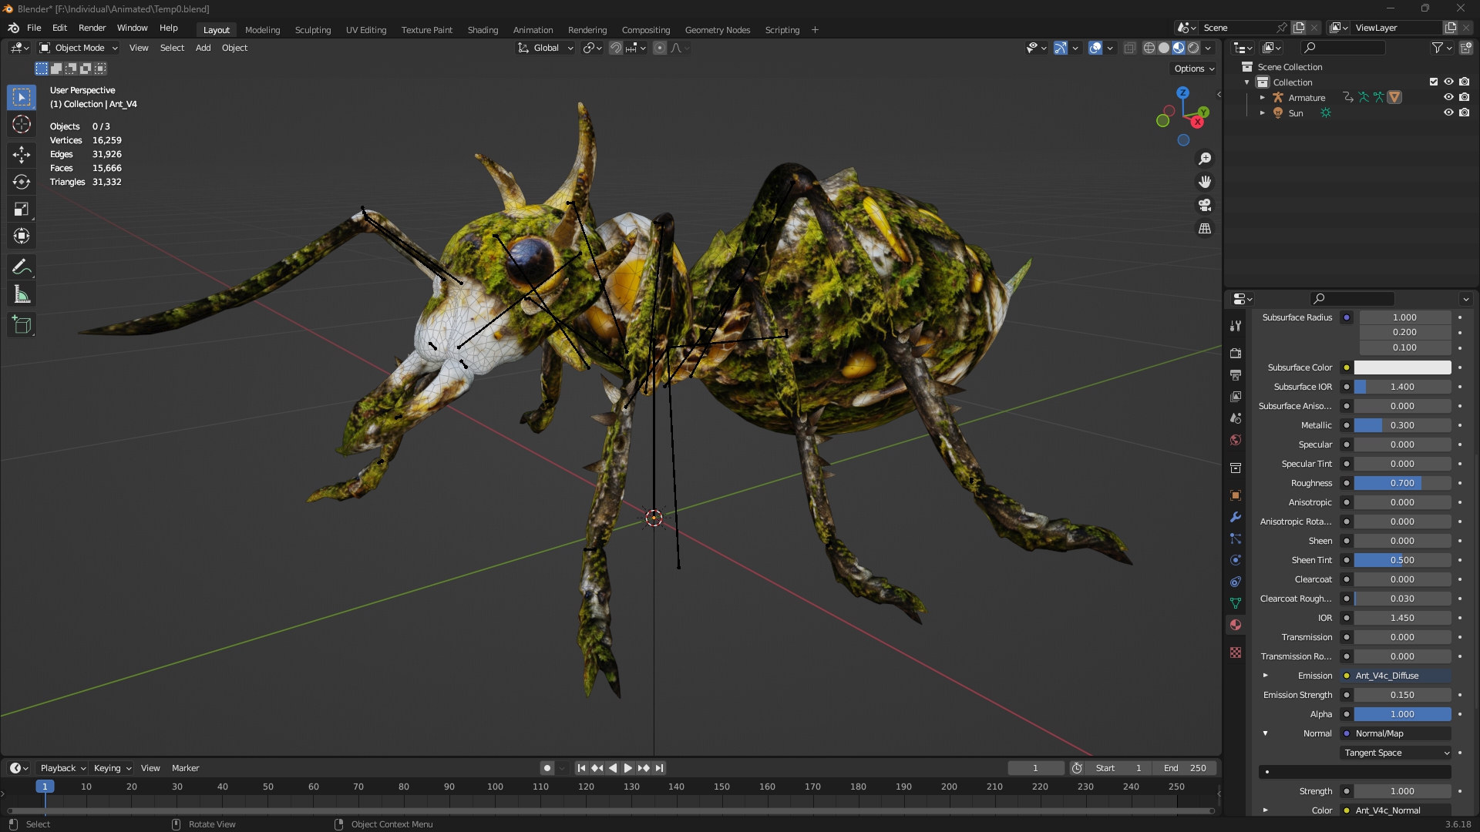Image resolution: width=1480 pixels, height=832 pixels.
Task: Select the Move tool in toolbar
Action: (x=22, y=154)
